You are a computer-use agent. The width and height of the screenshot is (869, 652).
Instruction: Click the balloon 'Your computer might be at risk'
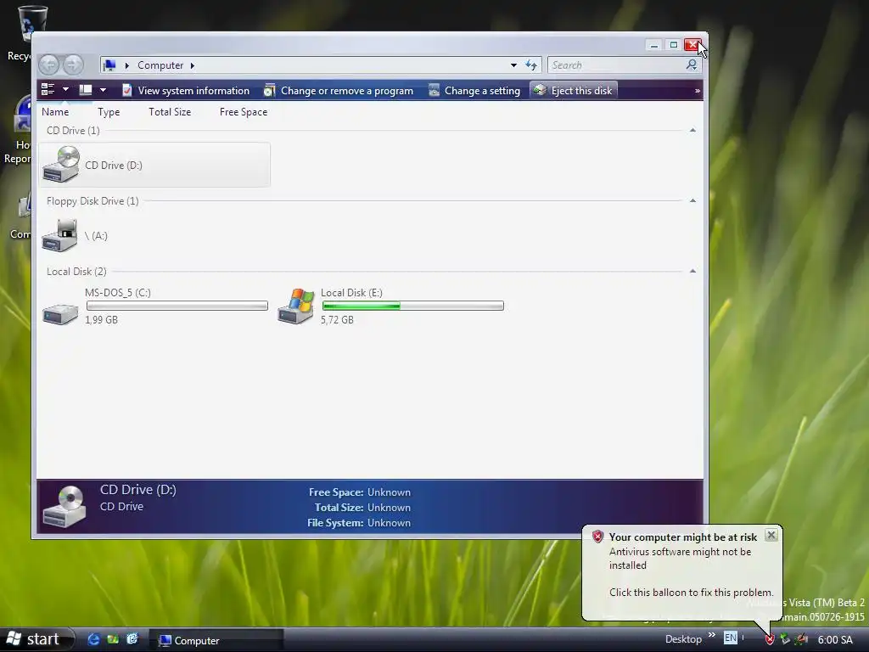(x=683, y=537)
